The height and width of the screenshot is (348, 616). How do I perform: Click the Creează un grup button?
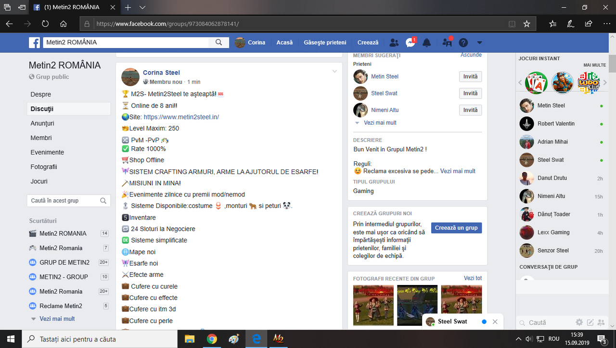456,228
